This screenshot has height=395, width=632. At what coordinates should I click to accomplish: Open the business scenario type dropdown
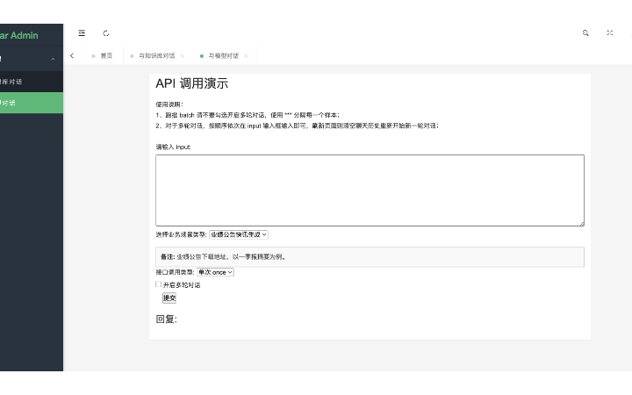239,234
